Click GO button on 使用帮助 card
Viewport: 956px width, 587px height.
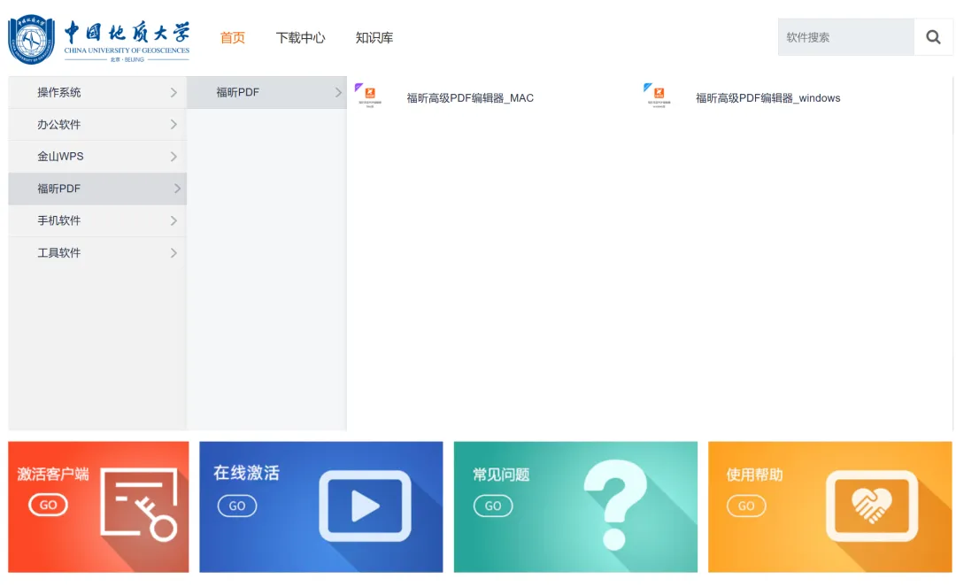[746, 506]
